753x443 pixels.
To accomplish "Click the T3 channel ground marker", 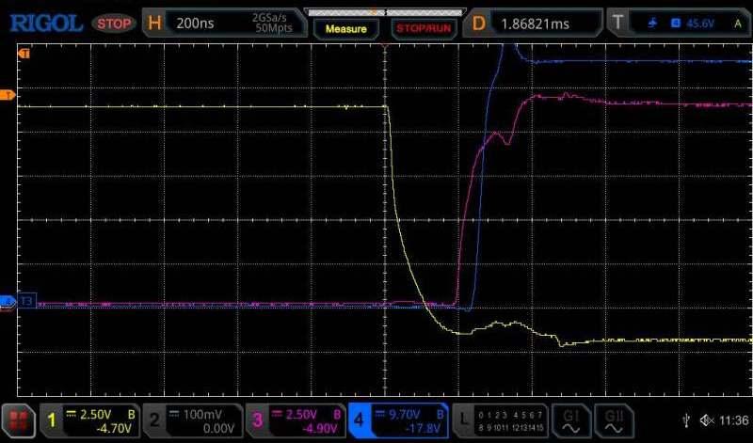I will pos(25,302).
